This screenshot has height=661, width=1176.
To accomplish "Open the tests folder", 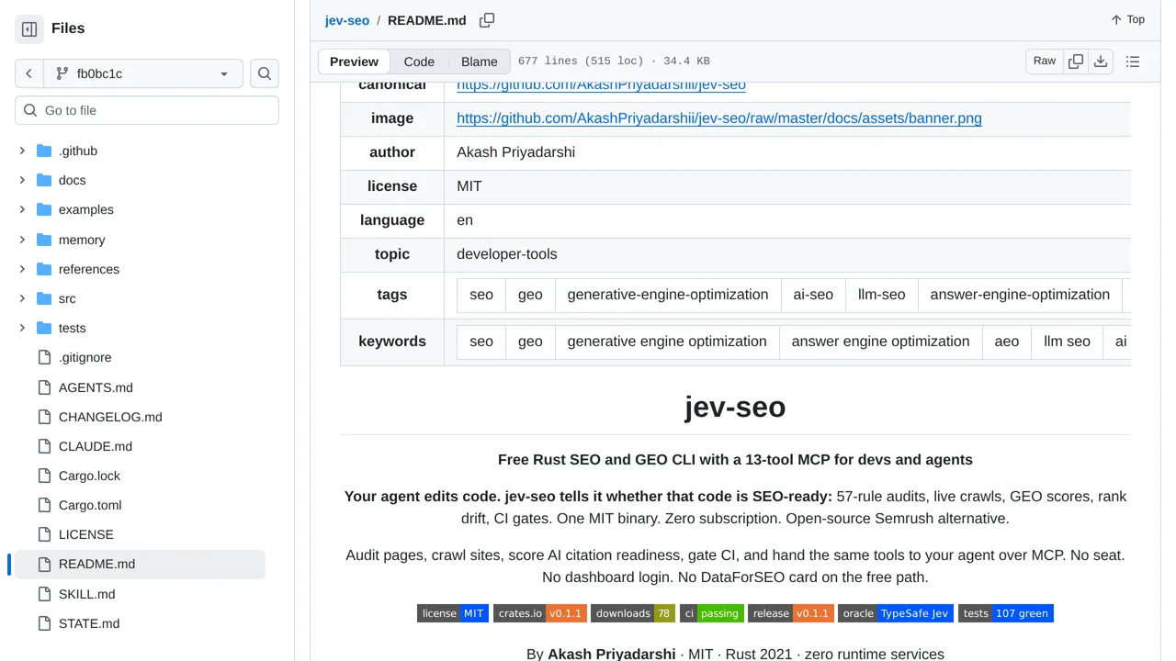I will click(72, 328).
